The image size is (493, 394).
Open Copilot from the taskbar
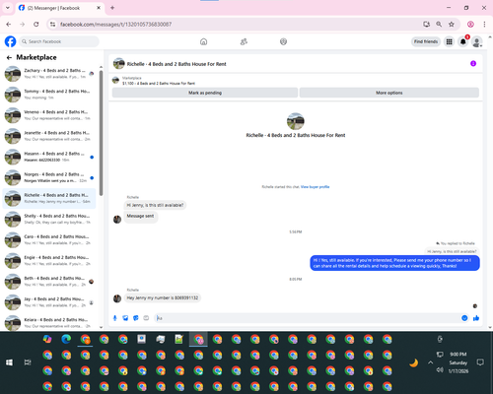point(47,339)
